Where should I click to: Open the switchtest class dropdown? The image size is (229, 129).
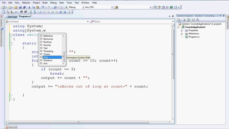pos(88,21)
